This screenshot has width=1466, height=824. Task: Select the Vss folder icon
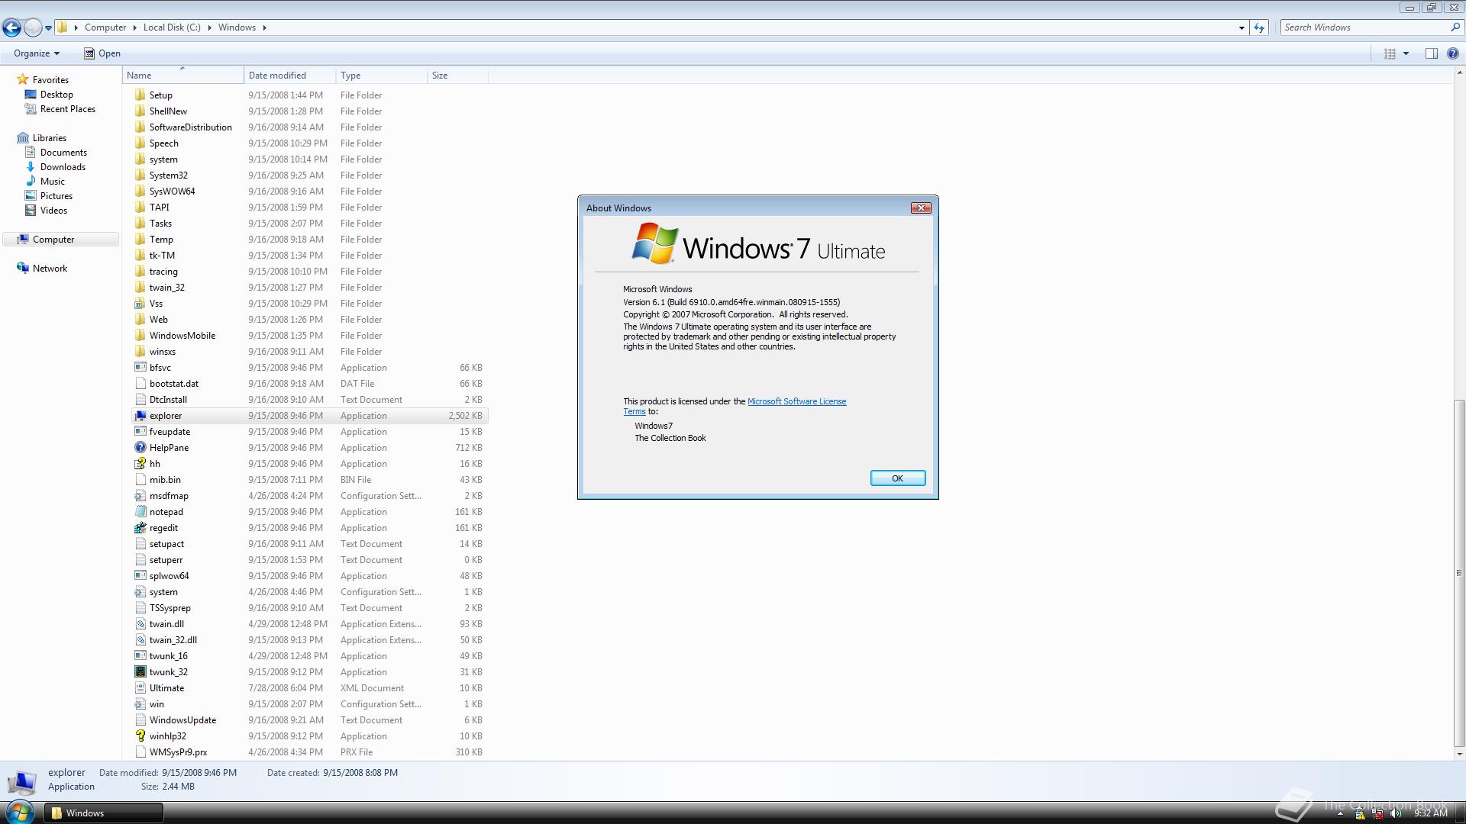[x=140, y=304]
